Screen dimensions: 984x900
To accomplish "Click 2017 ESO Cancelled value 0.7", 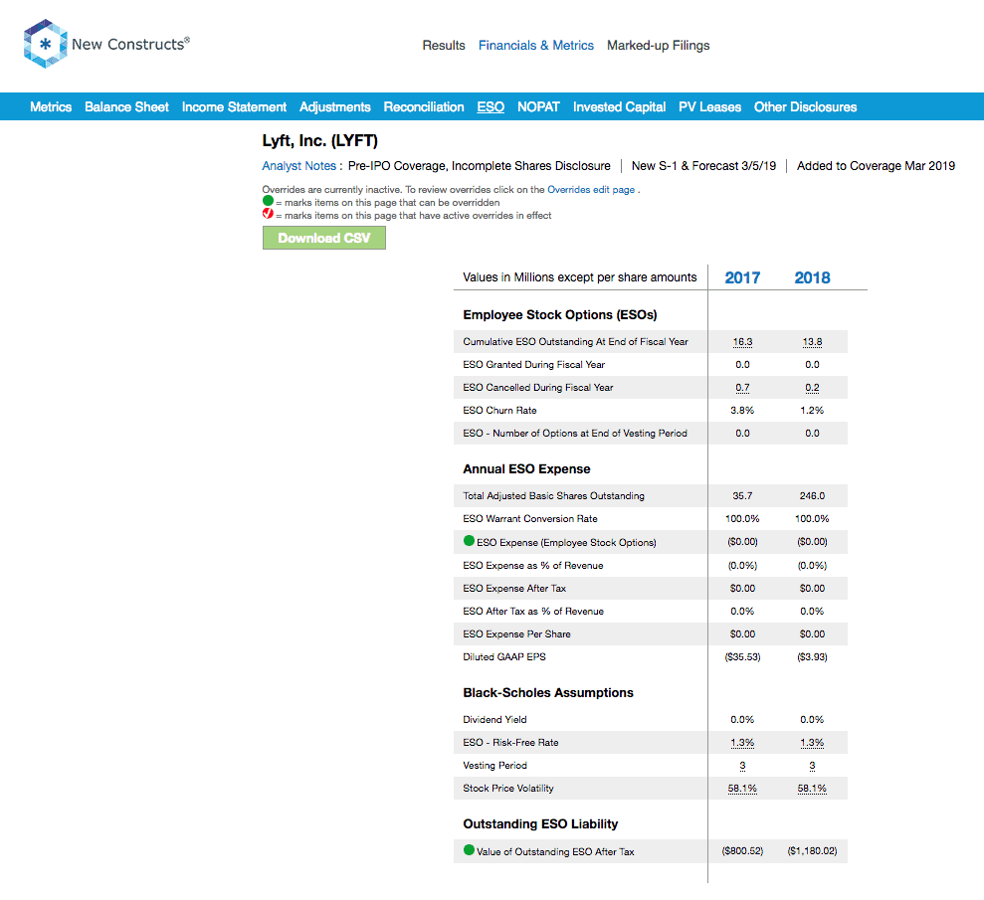I will [x=742, y=388].
